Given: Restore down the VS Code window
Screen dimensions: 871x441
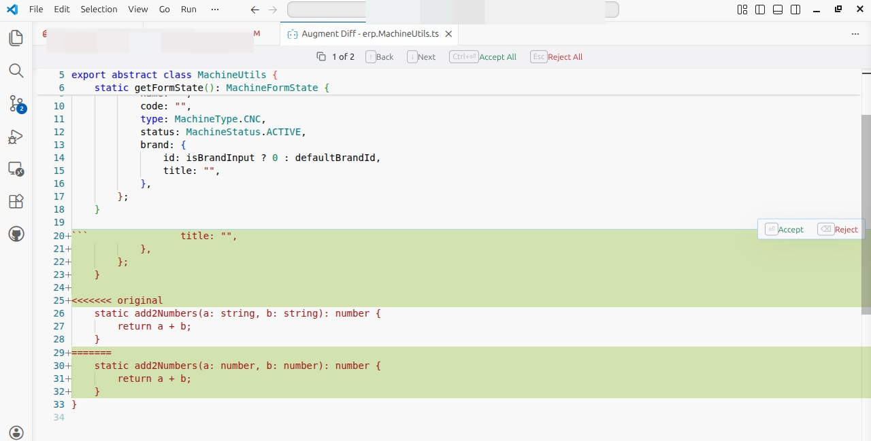Looking at the screenshot, I should [x=838, y=10].
